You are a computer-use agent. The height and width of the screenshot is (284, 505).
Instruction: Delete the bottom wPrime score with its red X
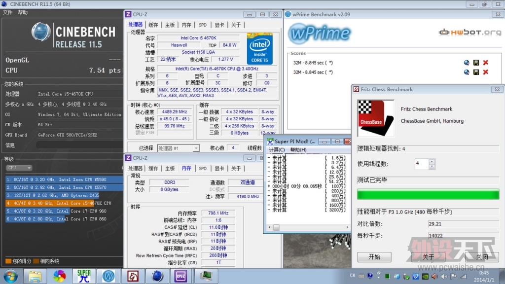486,72
